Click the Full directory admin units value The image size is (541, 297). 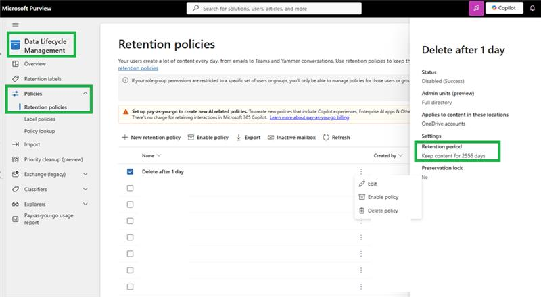point(436,103)
